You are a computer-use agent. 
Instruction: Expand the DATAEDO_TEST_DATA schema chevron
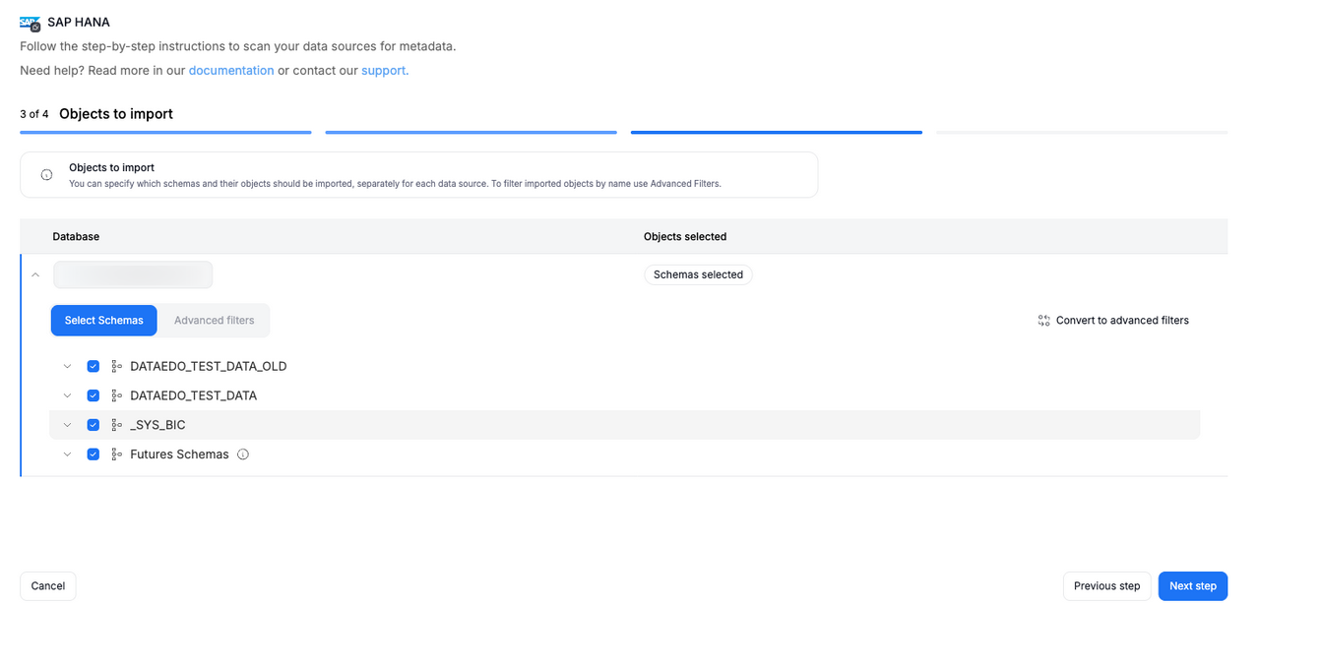tap(67, 395)
